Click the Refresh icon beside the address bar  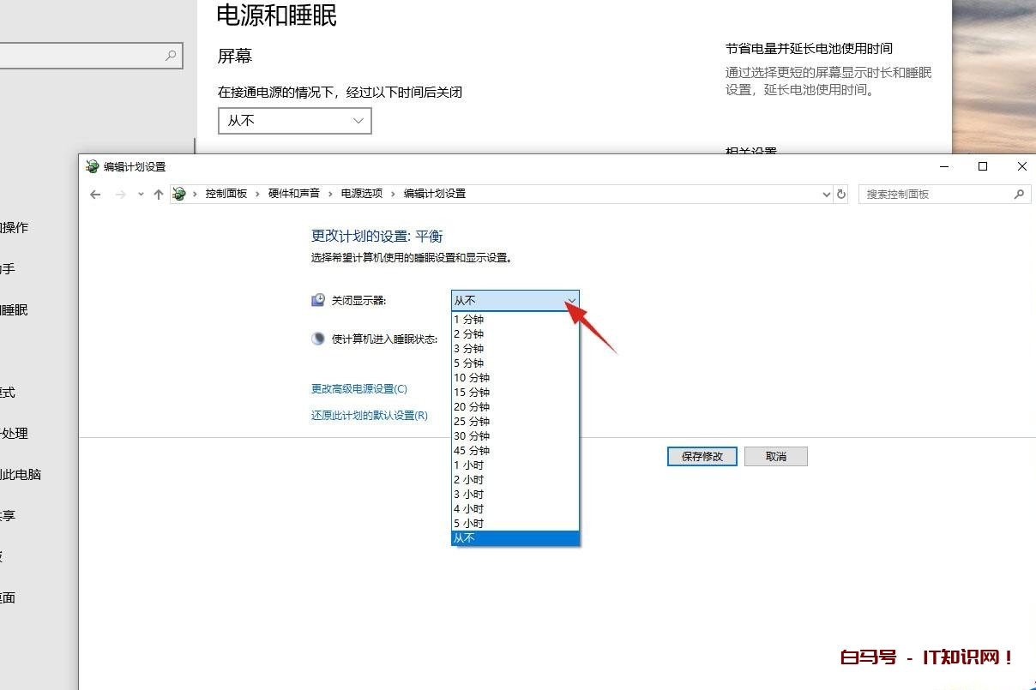[x=841, y=195]
